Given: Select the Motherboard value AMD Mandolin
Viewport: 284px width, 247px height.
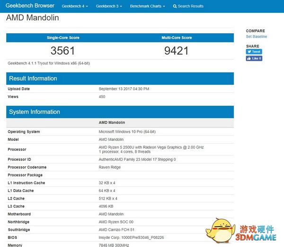Looking at the screenshot, I should [x=111, y=214].
